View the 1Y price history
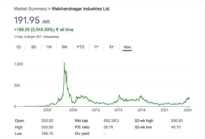The image size is (205, 139). pos(96,47)
